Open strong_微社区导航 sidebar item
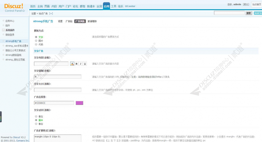Viewport: 262px width, 142px height. pyautogui.click(x=15, y=60)
